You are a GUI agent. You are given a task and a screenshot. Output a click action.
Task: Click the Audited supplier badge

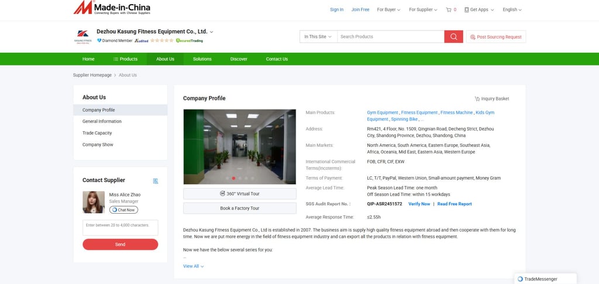coord(142,40)
